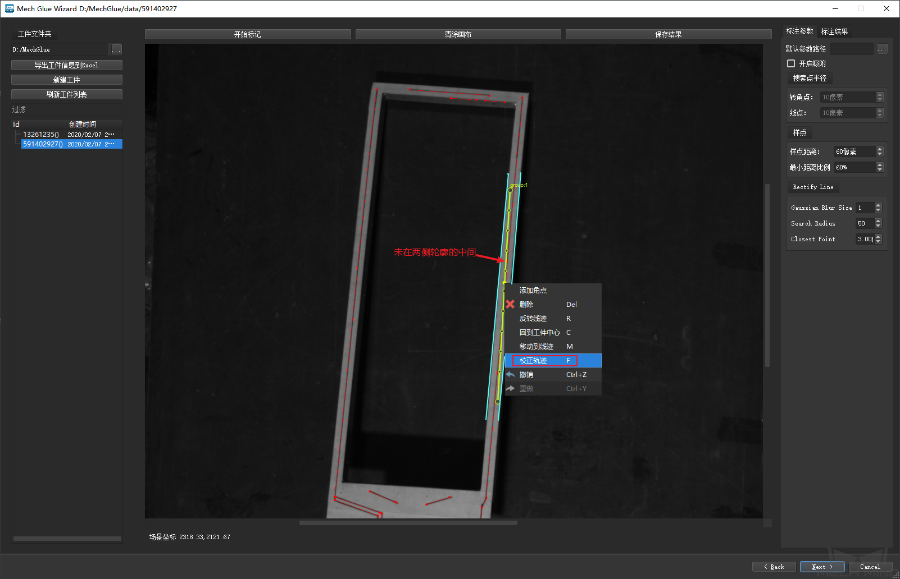
Task: Click the Next button
Action: click(822, 567)
